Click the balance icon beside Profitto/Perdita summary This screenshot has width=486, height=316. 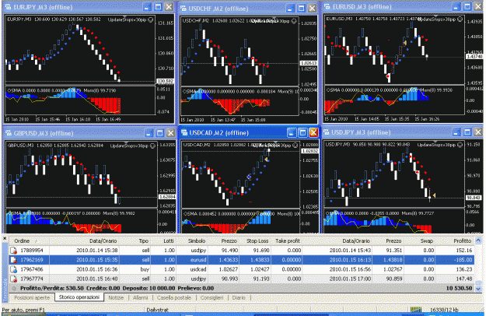click(14, 288)
